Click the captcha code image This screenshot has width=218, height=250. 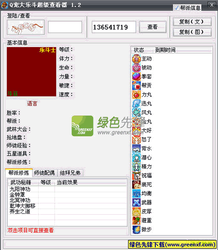tap(25, 27)
